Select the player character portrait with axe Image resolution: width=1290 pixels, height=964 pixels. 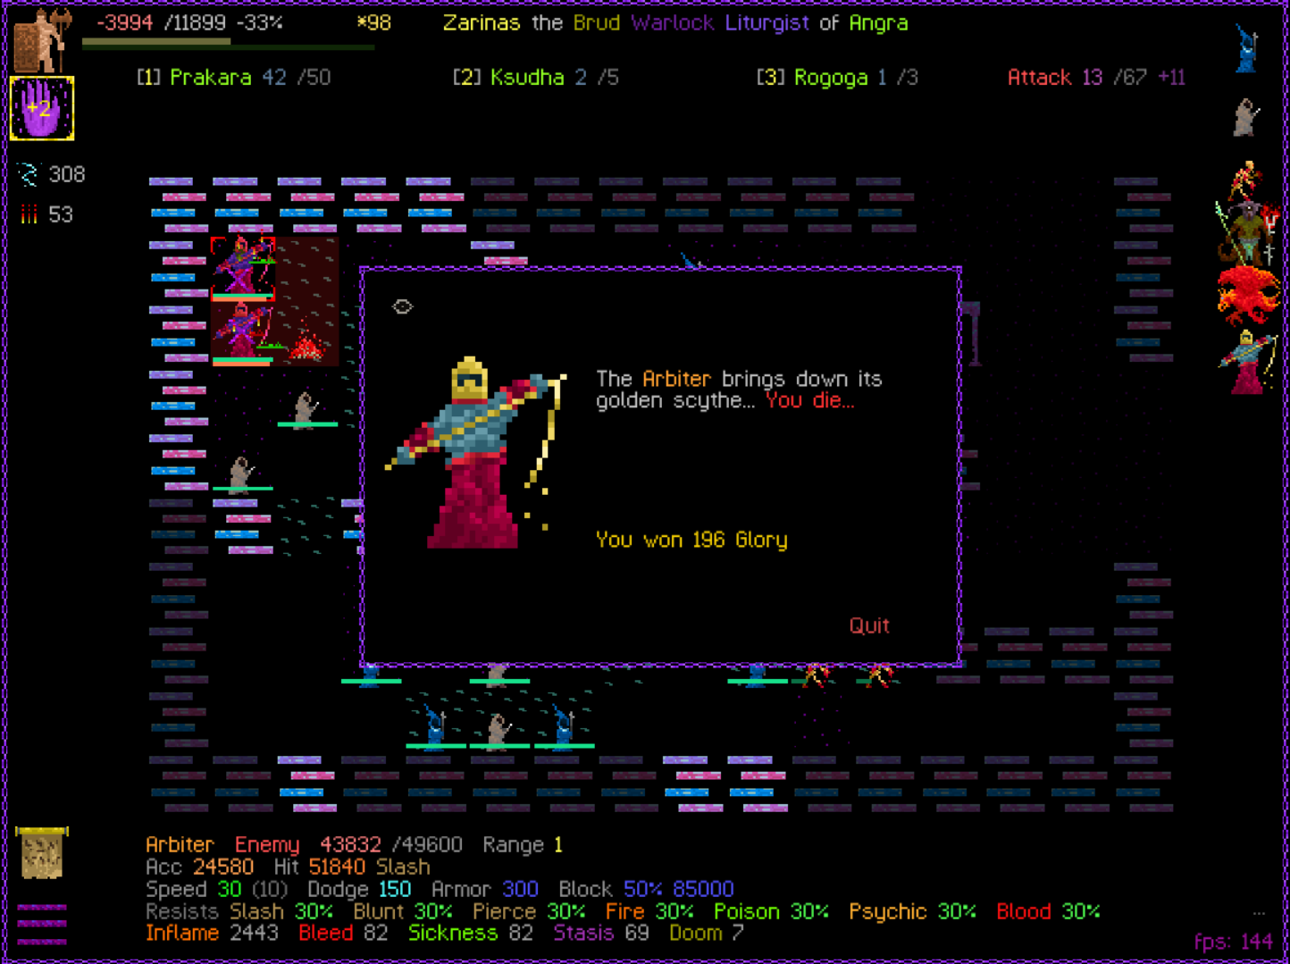tap(42, 41)
